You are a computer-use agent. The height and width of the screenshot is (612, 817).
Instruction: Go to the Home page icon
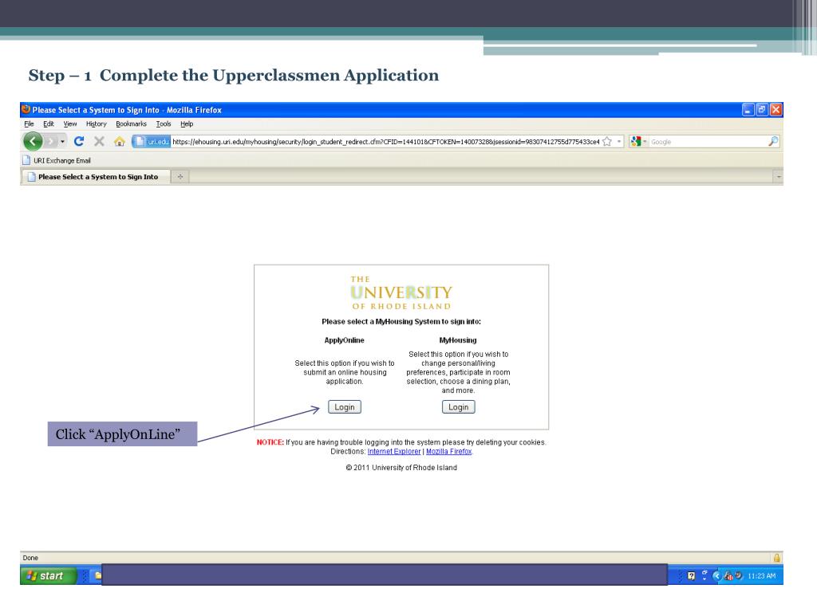pyautogui.click(x=120, y=141)
